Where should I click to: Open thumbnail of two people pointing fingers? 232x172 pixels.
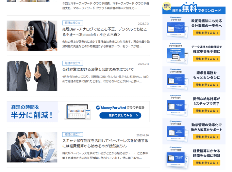point(32,76)
